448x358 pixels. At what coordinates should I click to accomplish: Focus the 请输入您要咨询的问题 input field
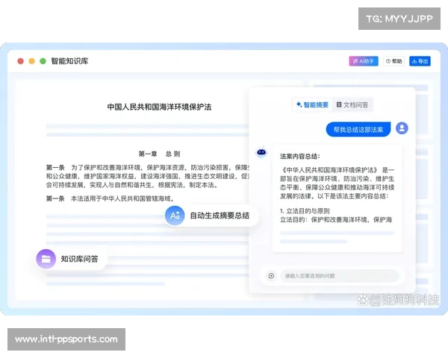tap(340, 276)
